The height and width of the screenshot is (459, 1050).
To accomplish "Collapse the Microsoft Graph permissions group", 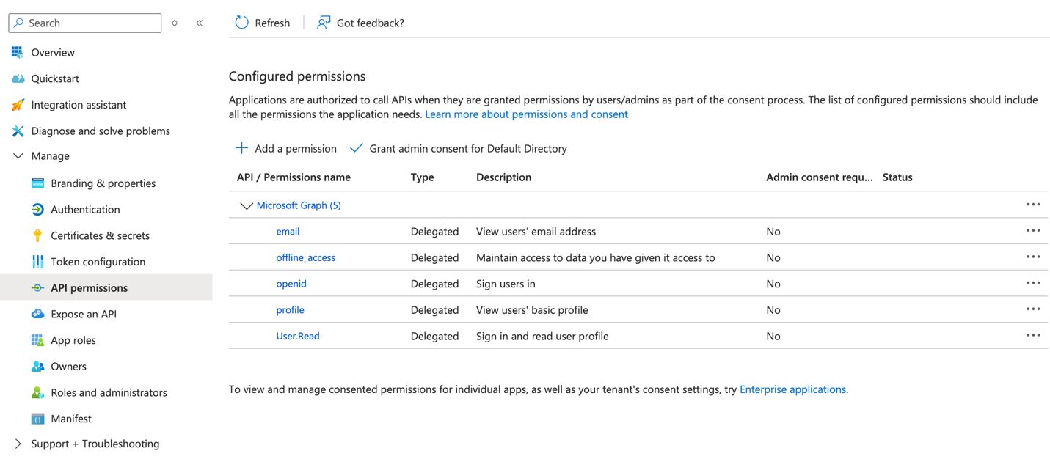I will 247,206.
